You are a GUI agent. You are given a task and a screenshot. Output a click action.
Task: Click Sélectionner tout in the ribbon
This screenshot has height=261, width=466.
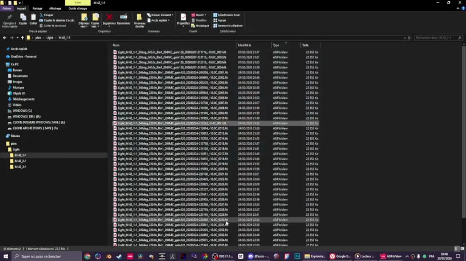pyautogui.click(x=226, y=15)
